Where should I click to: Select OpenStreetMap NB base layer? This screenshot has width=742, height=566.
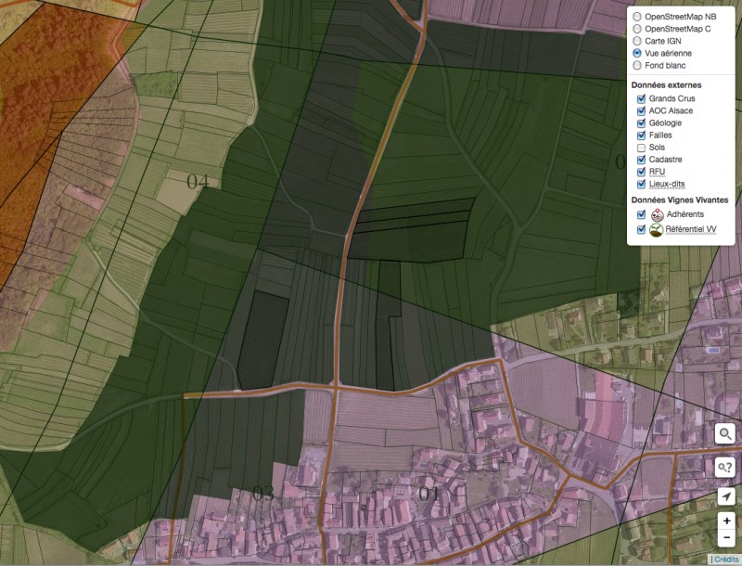click(x=636, y=17)
